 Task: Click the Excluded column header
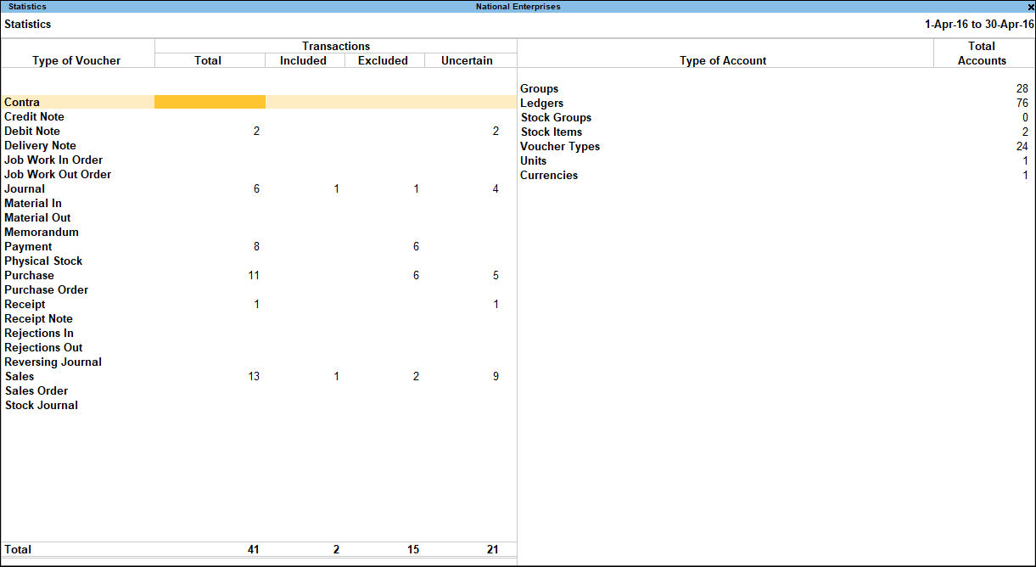click(383, 60)
